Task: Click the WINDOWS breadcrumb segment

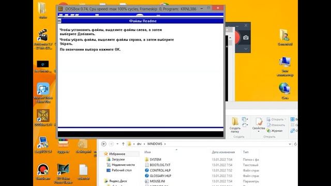Action: tap(155, 144)
